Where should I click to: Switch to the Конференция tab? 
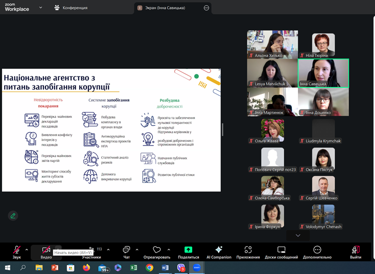(72, 8)
